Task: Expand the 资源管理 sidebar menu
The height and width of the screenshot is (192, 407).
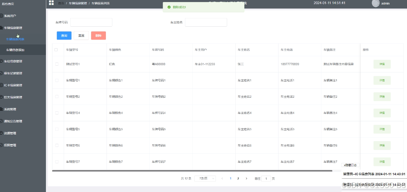Action: click(23, 133)
